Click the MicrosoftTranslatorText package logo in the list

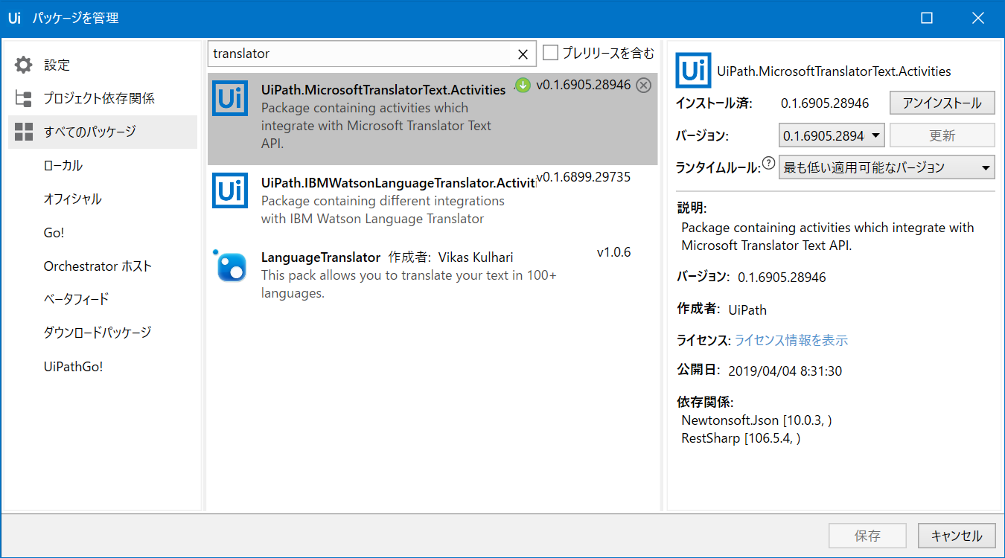coord(230,97)
